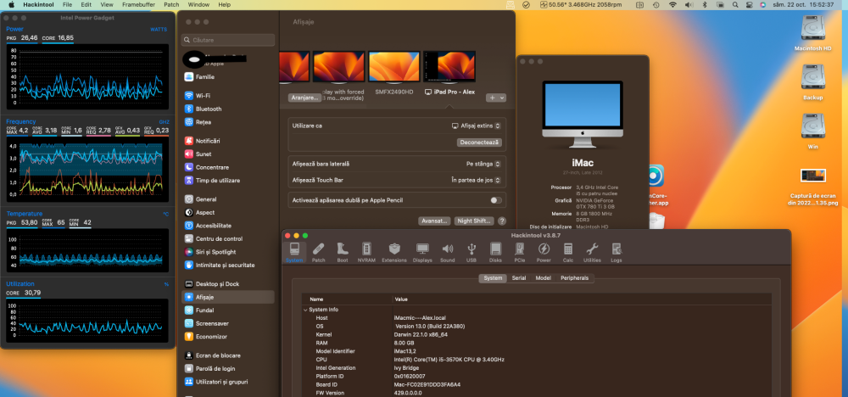848x397 pixels.
Task: Open Accesibilitate settings in sidebar
Action: coord(227,226)
